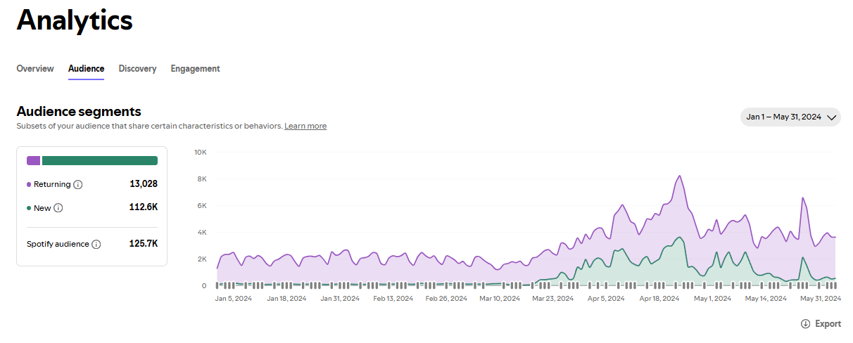Click the Spotify audience value 125.7K

click(x=144, y=244)
